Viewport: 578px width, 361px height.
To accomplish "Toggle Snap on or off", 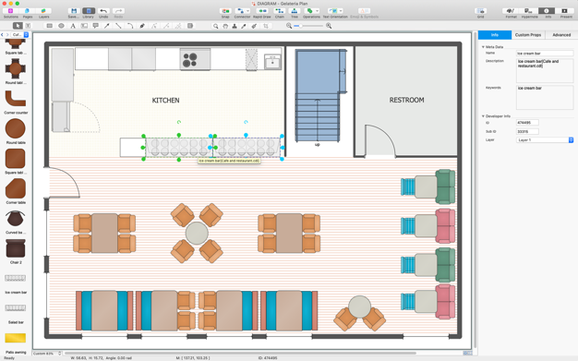I will [225, 11].
